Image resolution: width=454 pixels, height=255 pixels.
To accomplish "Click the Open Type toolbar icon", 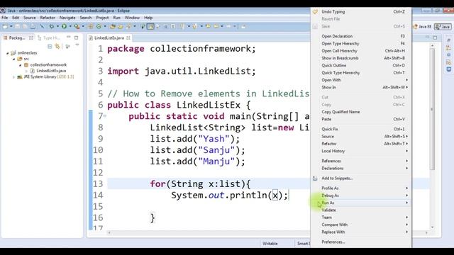I will pyautogui.click(x=112, y=27).
